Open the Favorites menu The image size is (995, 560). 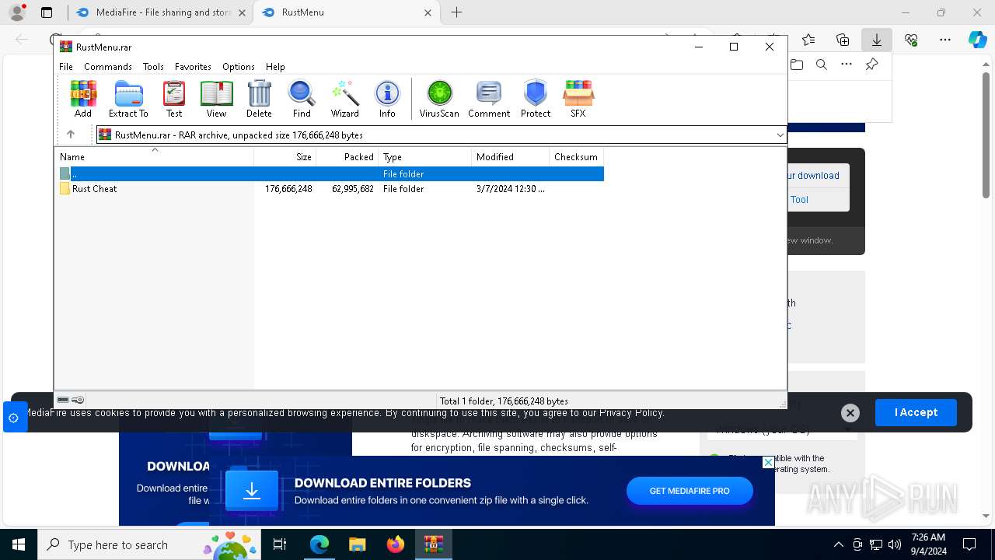tap(193, 67)
